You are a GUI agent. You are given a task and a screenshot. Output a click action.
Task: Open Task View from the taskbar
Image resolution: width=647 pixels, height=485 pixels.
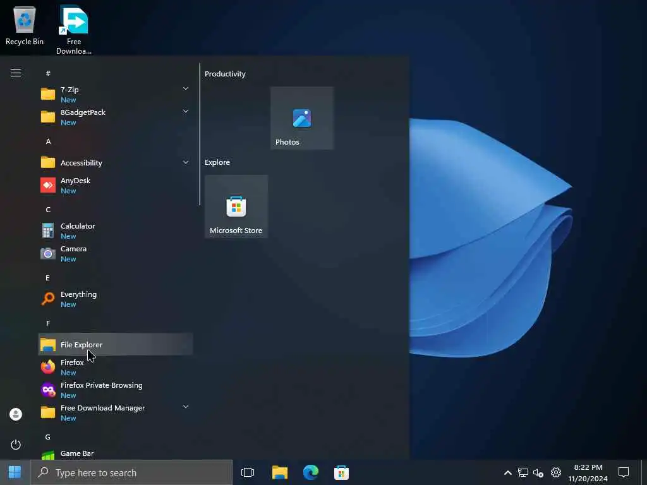coord(248,472)
